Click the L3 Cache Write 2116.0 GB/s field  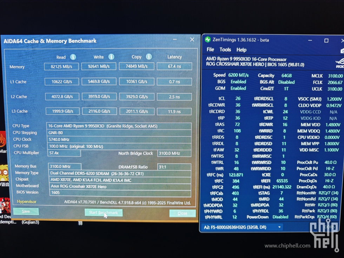tap(99, 111)
